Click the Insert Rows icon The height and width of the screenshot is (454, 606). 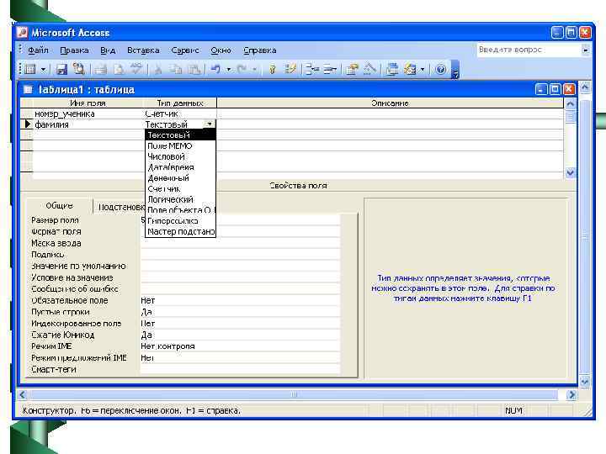pos(311,70)
